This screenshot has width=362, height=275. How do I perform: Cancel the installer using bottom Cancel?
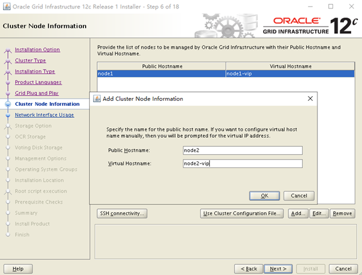coord(343,269)
